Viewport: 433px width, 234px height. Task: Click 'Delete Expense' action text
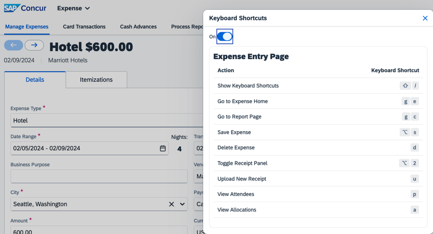(236, 148)
